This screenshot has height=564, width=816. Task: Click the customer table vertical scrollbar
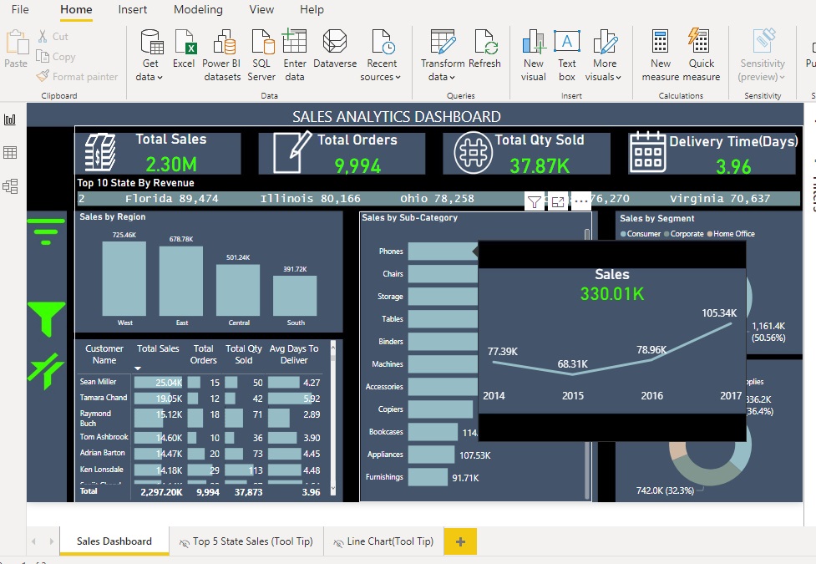333,418
